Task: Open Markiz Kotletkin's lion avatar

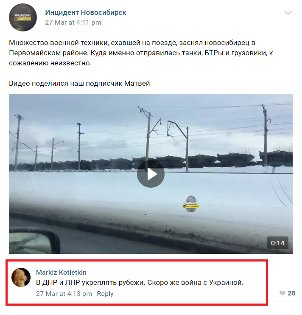Action: pos(21,278)
